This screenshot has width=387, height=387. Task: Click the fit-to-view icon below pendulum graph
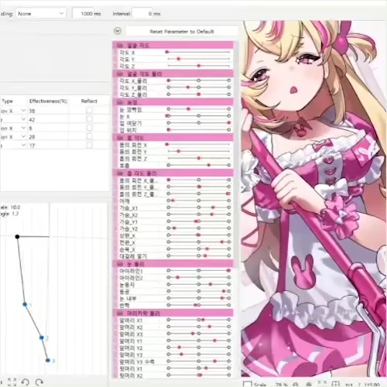pyautogui.click(x=12, y=382)
